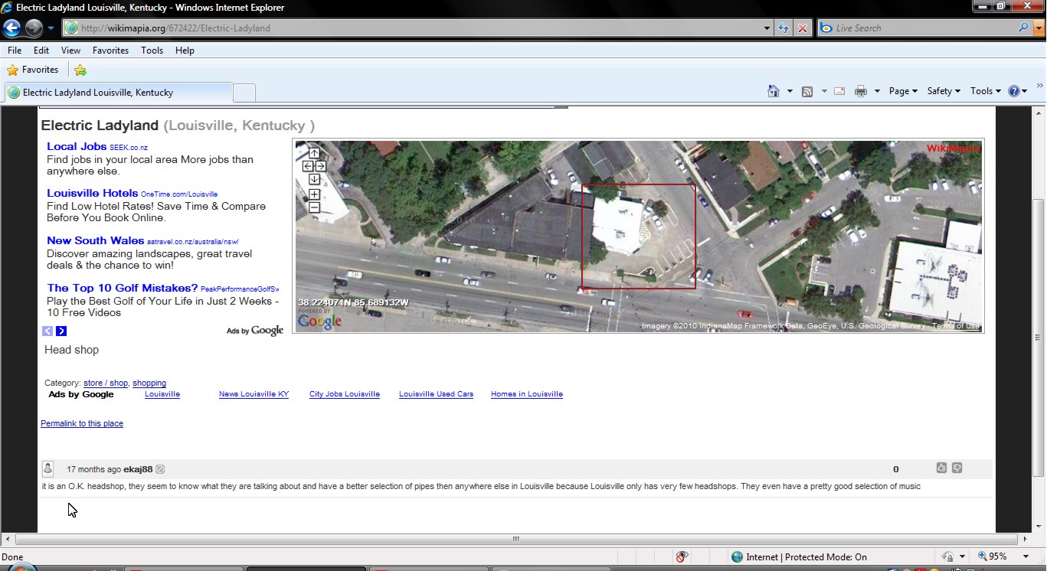
Task: Open the View menu
Action: 70,51
